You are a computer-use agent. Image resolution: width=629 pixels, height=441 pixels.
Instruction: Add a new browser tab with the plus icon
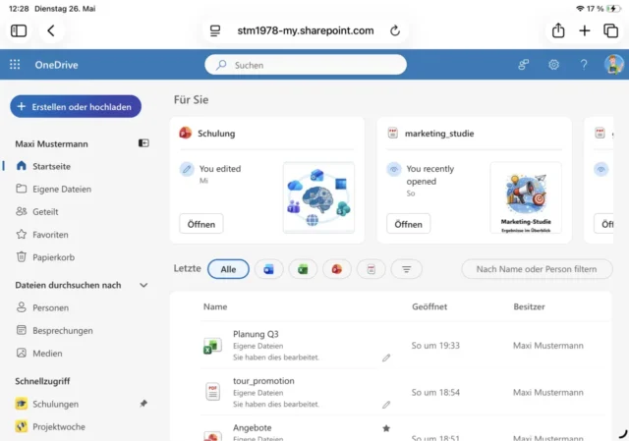585,30
